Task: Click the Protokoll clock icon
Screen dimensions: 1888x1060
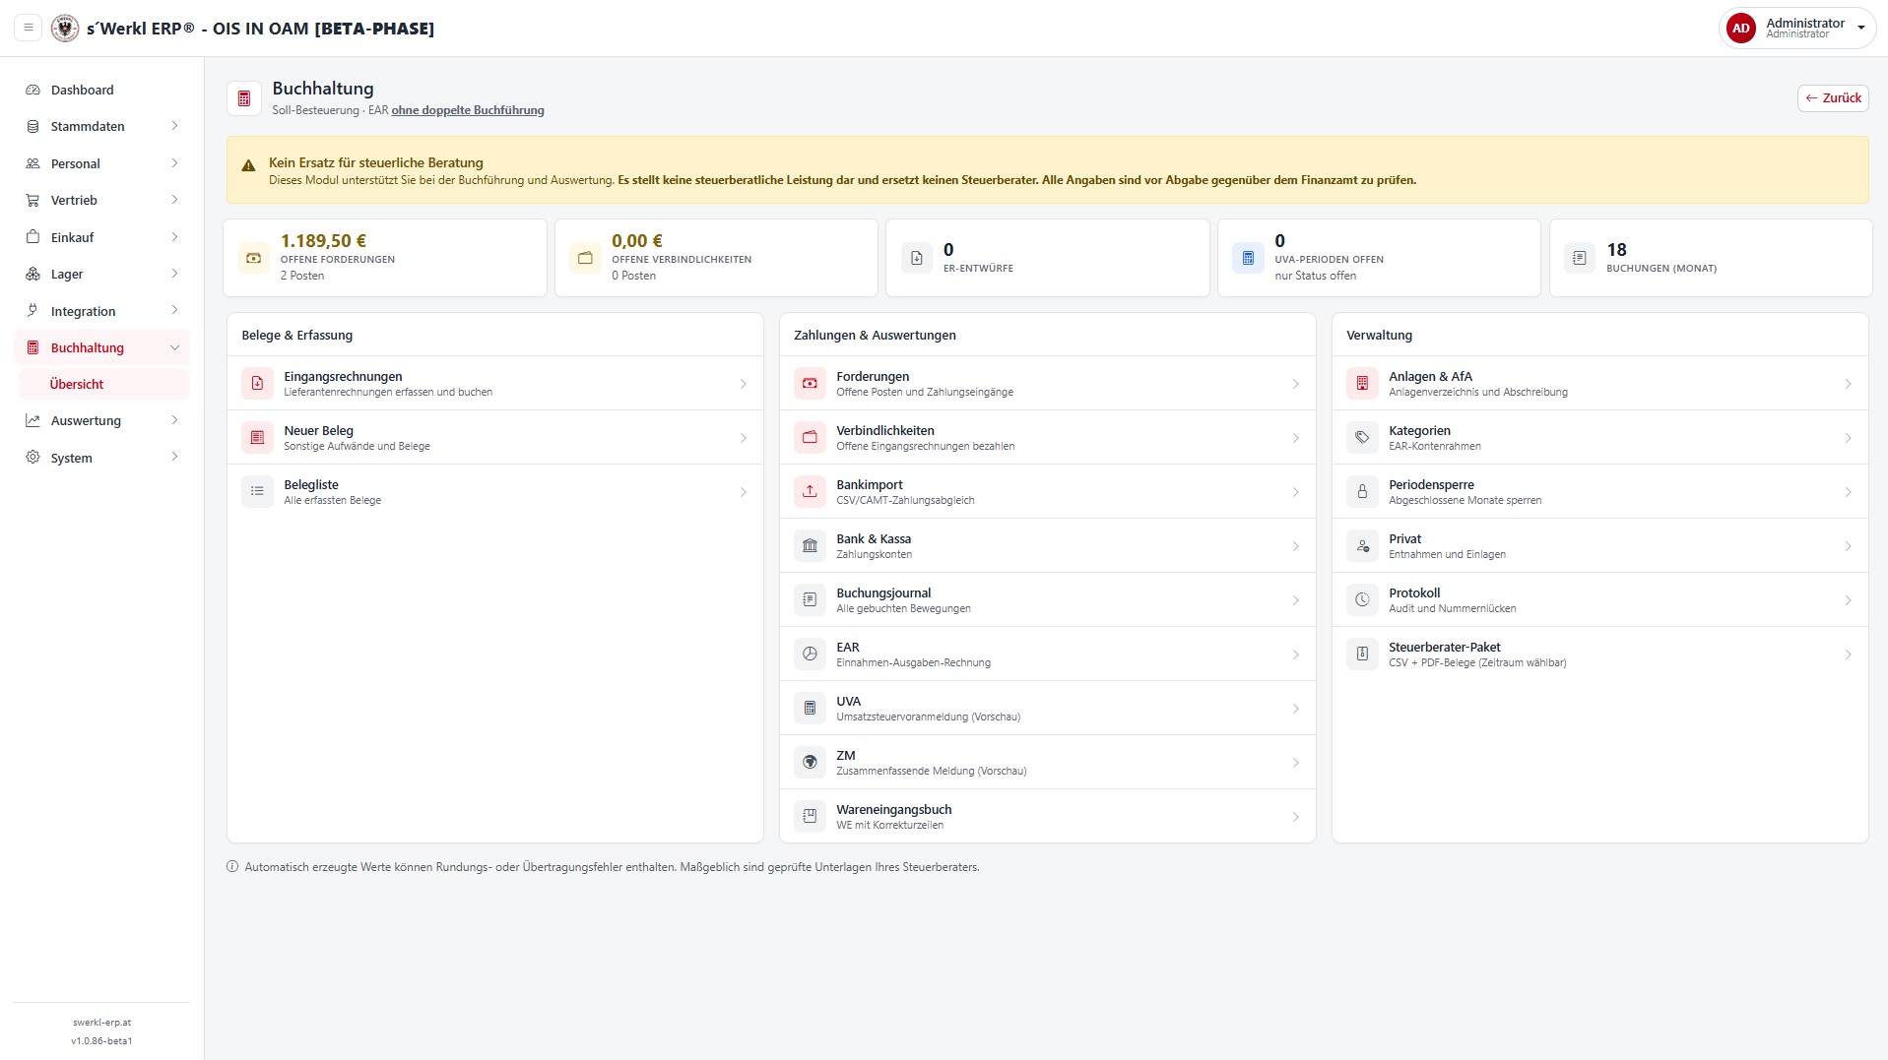Action: [x=1362, y=599]
